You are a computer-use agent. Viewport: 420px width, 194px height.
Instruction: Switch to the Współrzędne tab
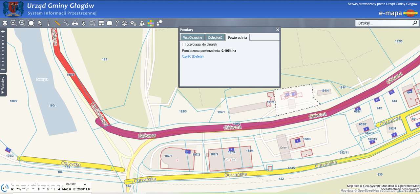click(x=192, y=37)
